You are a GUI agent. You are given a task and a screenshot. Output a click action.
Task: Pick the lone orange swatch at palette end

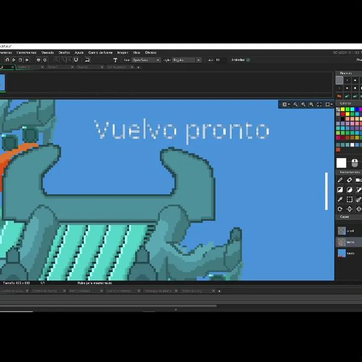338,150
